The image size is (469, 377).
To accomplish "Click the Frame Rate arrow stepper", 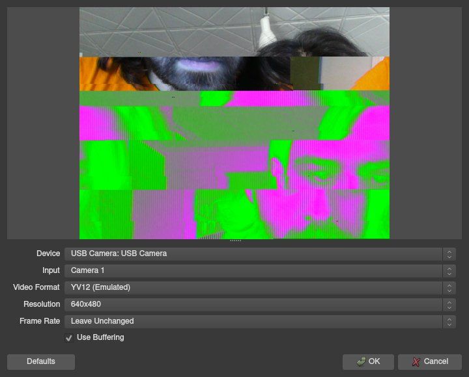I will pyautogui.click(x=449, y=322).
